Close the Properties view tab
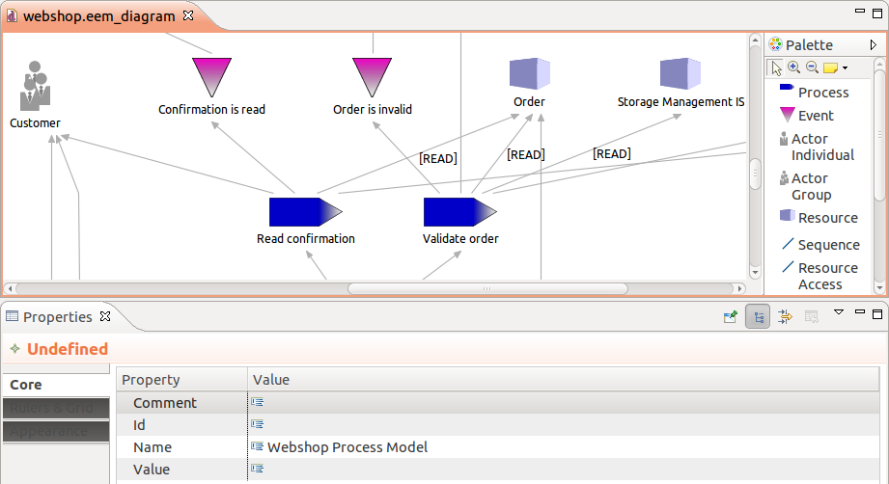889x484 pixels. pos(105,316)
